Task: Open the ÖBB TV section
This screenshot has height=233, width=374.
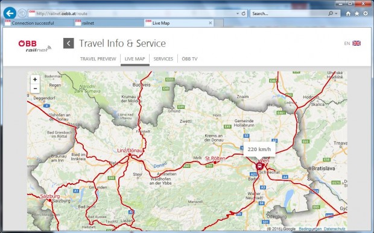Action: [189, 59]
